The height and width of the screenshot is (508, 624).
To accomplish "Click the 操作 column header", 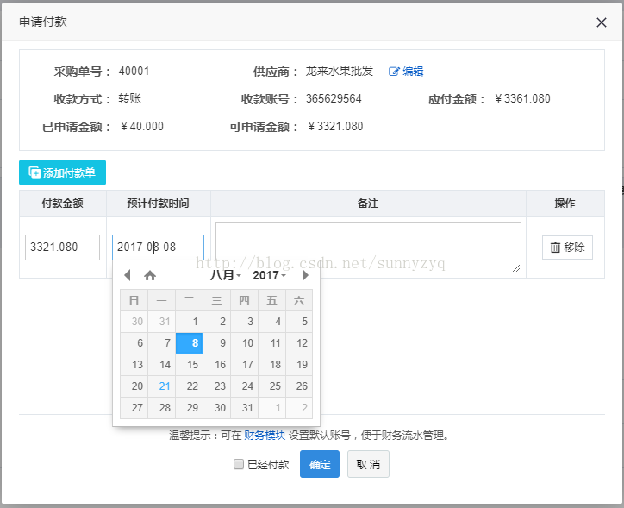I will pyautogui.click(x=565, y=204).
